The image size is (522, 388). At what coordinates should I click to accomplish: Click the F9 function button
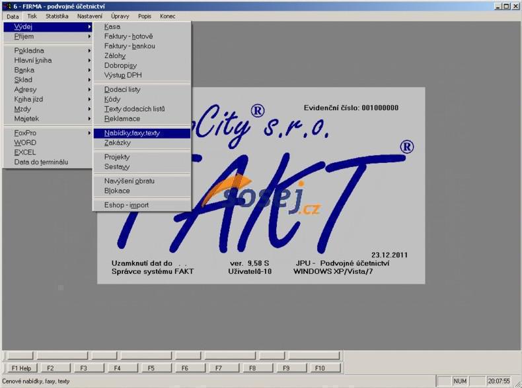coord(291,368)
